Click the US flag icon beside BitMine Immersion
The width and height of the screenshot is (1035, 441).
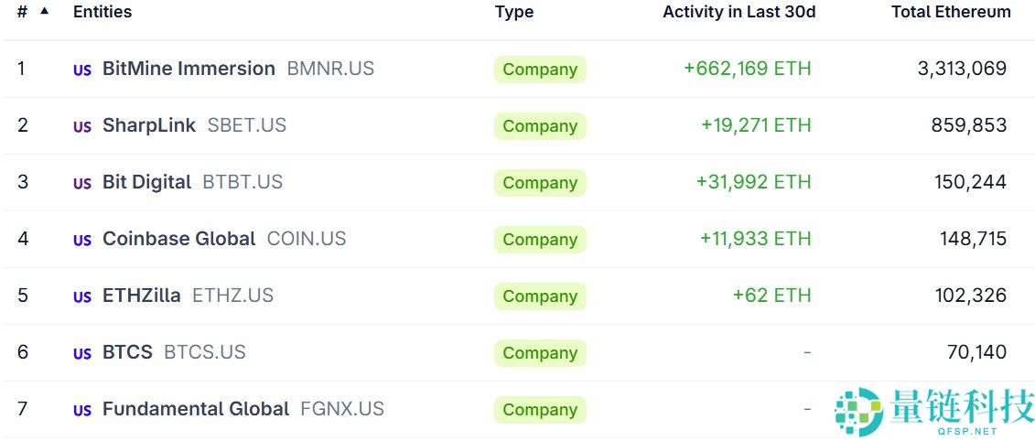(82, 70)
